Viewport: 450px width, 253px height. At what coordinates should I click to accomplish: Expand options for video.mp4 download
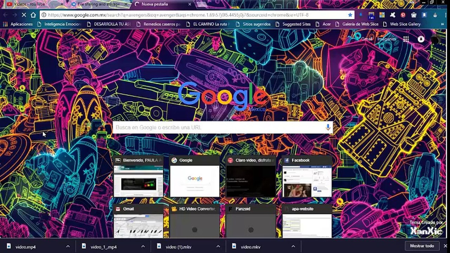(x=68, y=246)
